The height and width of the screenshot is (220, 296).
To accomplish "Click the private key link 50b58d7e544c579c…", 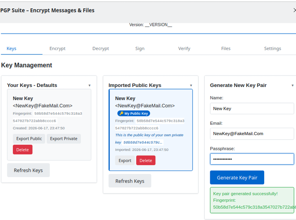I will (143, 142).
